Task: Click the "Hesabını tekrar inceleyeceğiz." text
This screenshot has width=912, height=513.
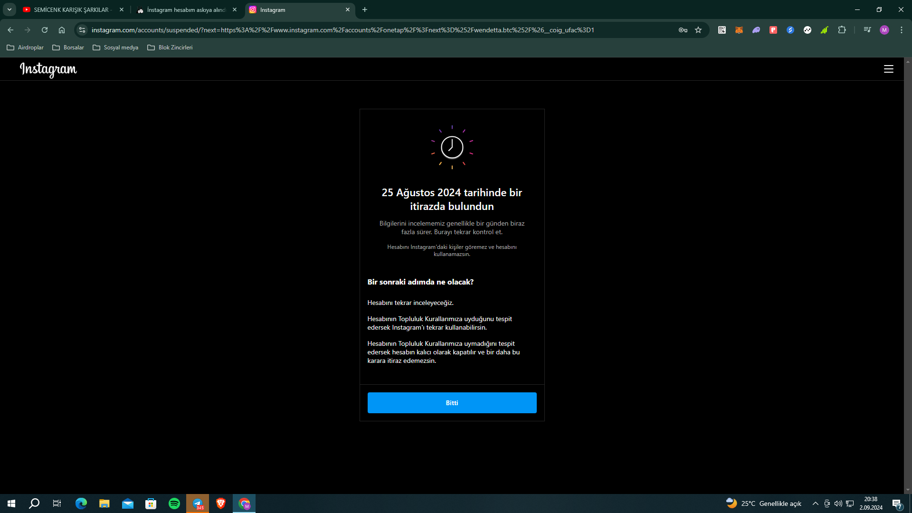Action: click(410, 303)
